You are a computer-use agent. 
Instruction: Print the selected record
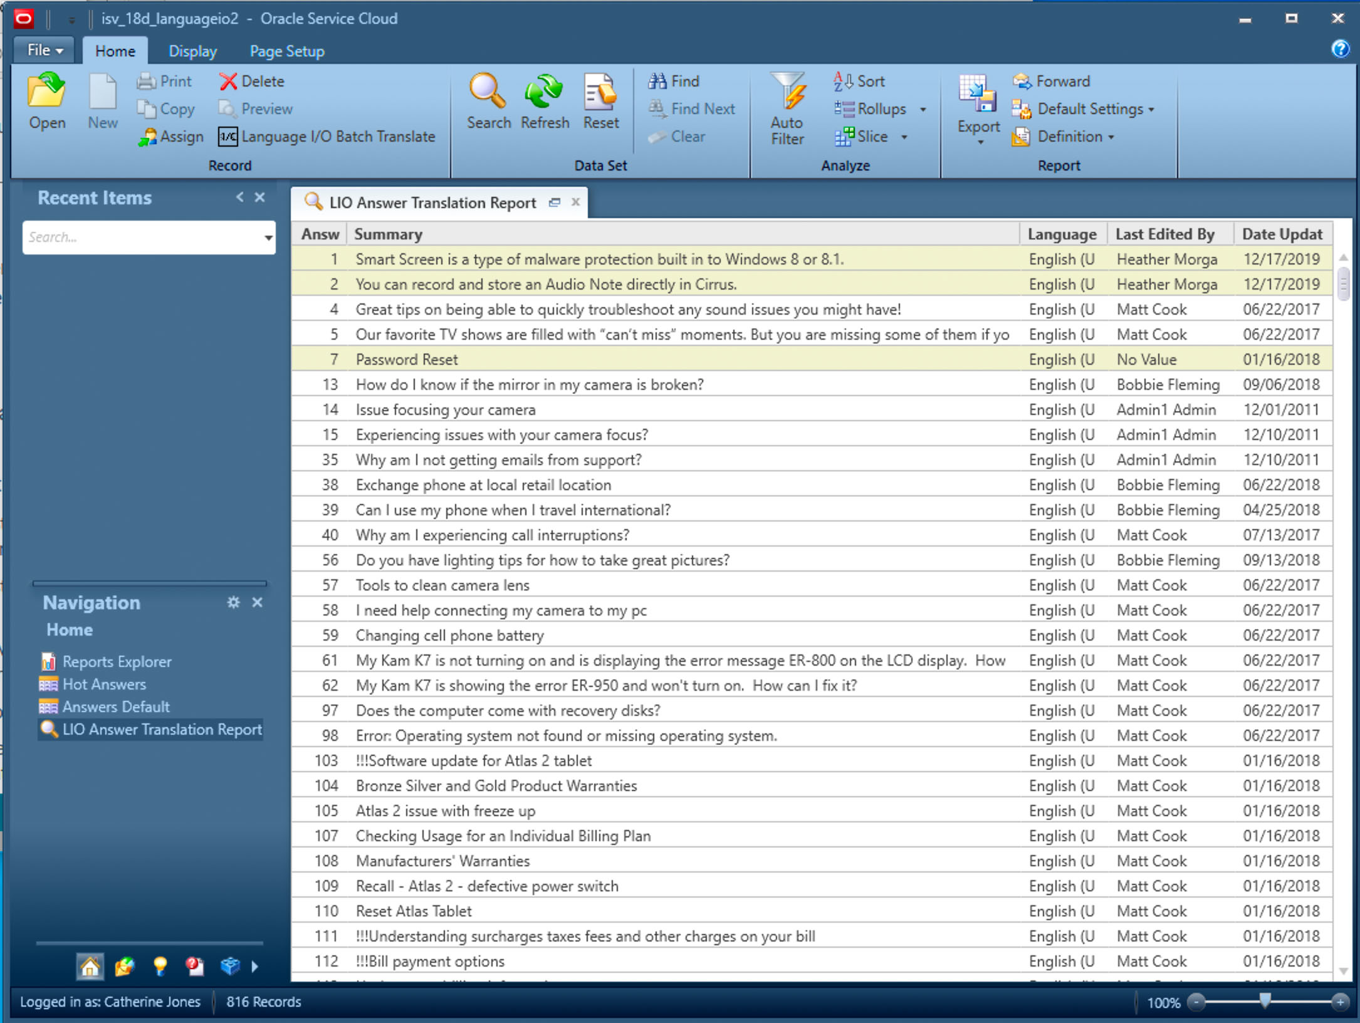tap(164, 81)
